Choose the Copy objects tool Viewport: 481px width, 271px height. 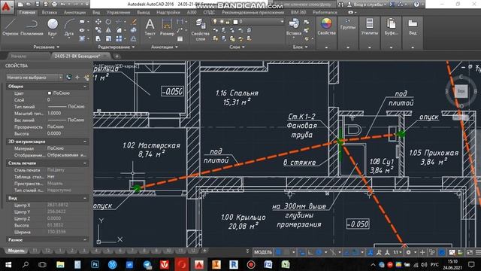pyautogui.click(x=98, y=30)
